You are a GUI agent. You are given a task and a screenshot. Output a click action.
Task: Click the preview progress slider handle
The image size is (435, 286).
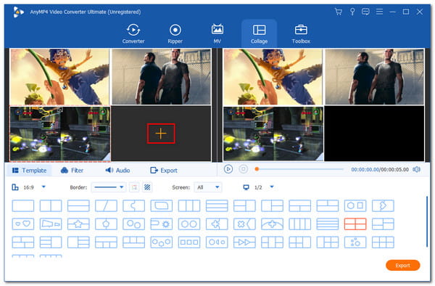click(257, 169)
